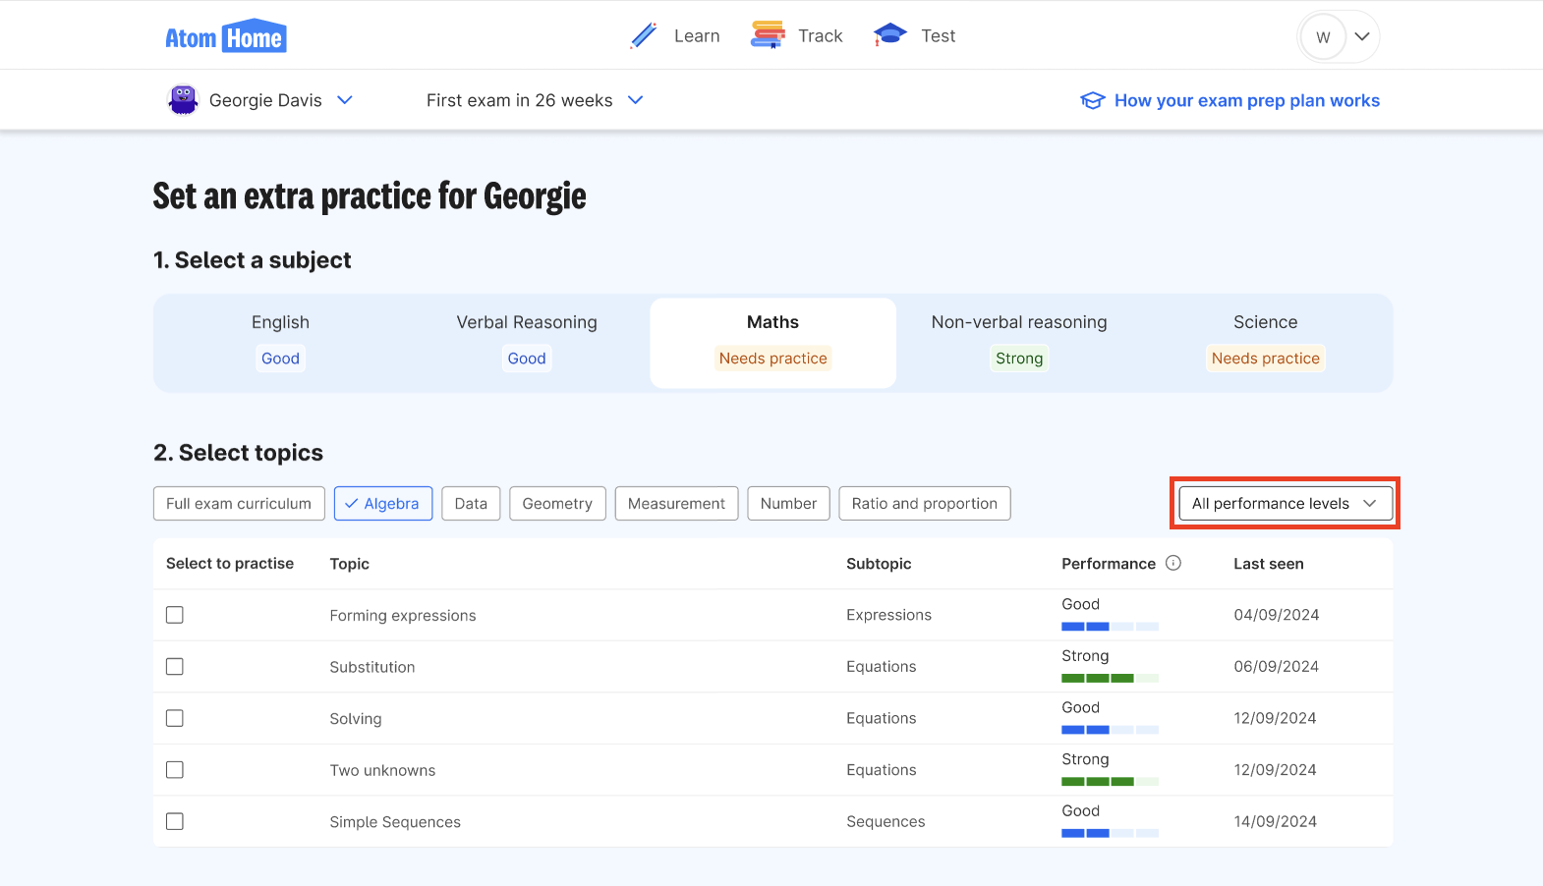Click the Substitution topic name

click(371, 667)
